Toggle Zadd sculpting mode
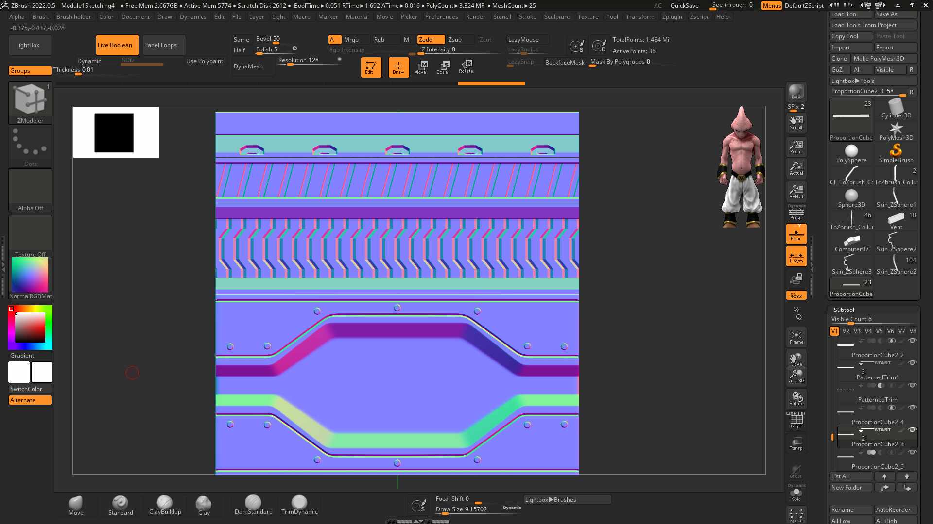The height and width of the screenshot is (524, 933). [x=431, y=40]
